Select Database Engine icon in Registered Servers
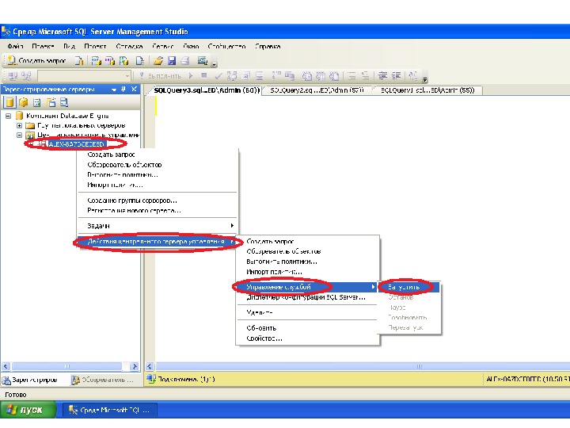Viewport: 570px width, 428px height. point(9,102)
